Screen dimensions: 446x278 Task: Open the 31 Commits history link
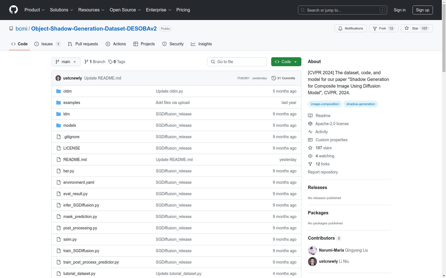(x=283, y=78)
